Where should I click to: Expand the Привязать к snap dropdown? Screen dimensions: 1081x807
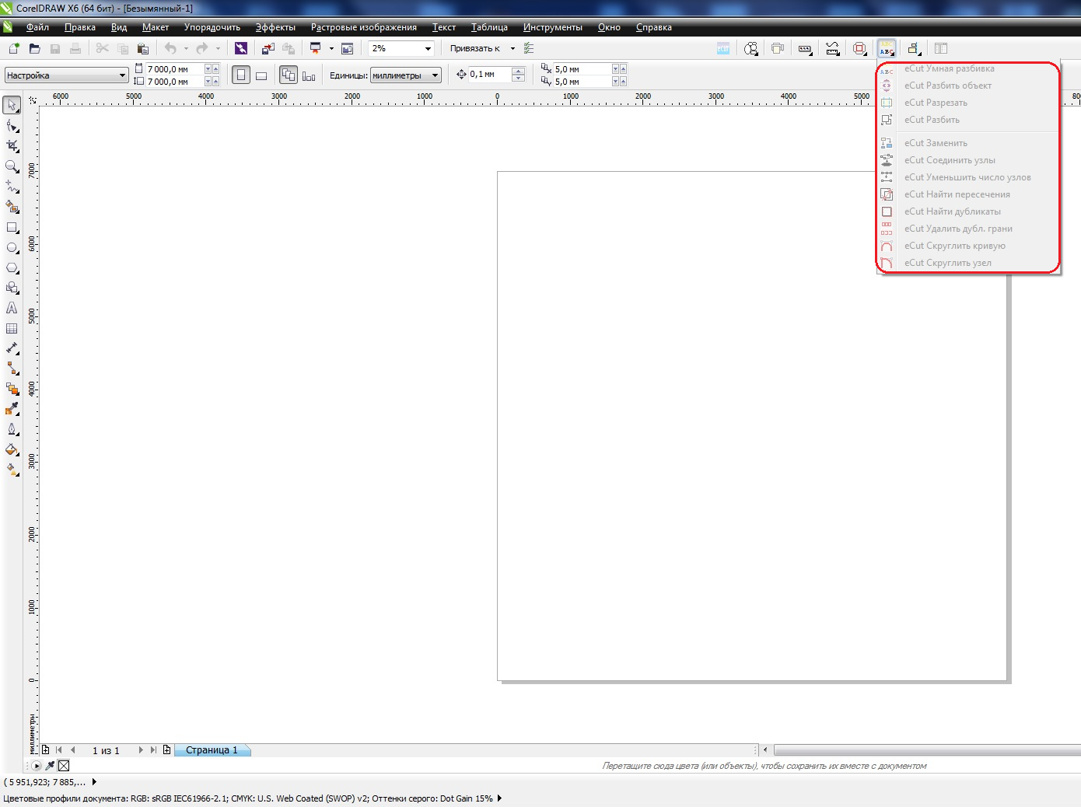(x=513, y=48)
